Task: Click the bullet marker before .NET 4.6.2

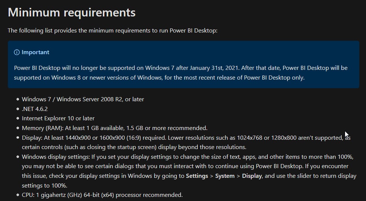Action: [18, 109]
